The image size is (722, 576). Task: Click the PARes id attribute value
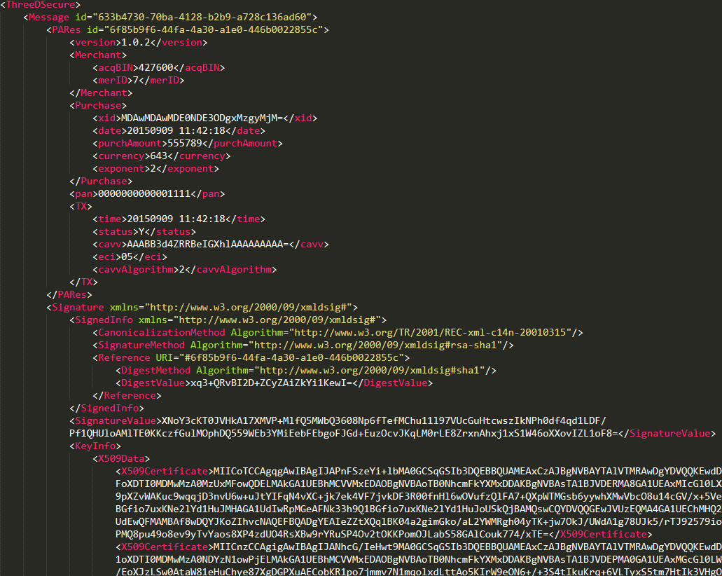pyautogui.click(x=214, y=29)
